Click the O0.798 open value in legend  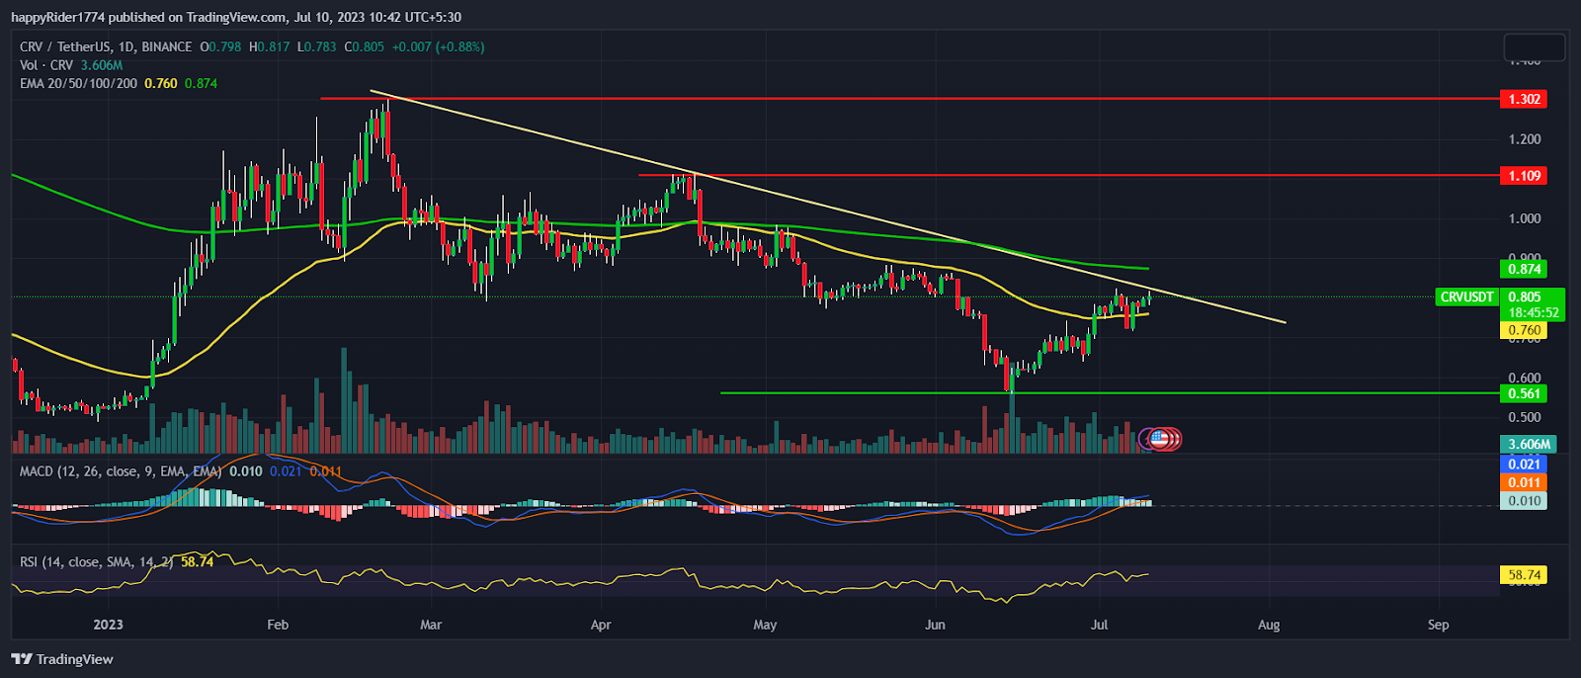pyautogui.click(x=219, y=46)
